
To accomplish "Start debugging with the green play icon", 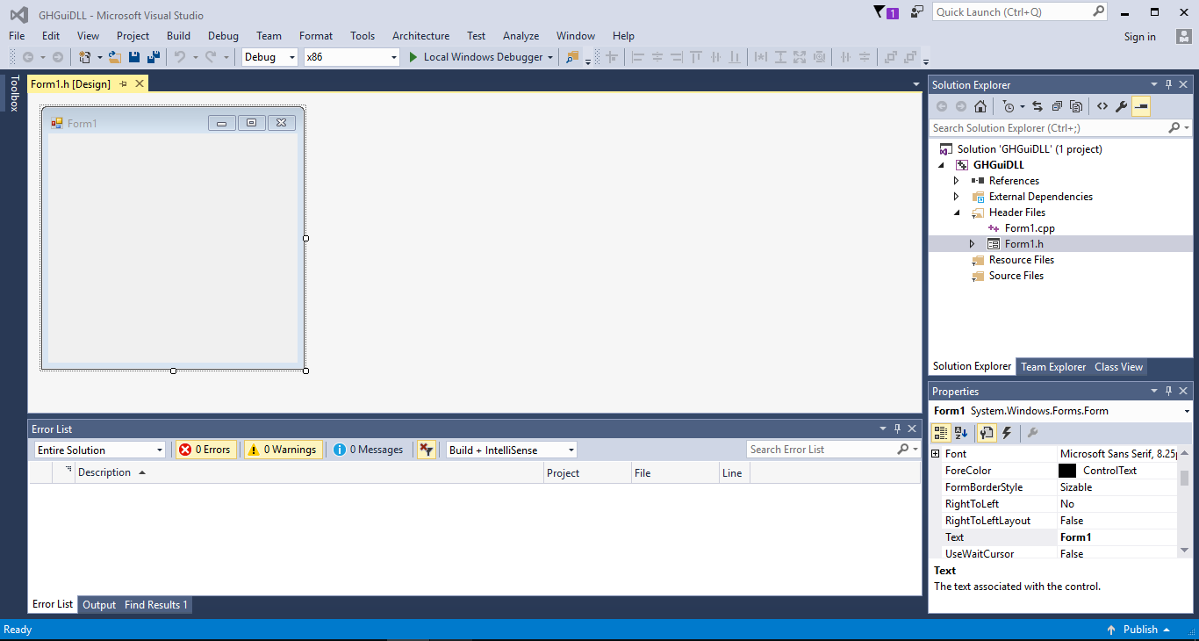I will pyautogui.click(x=413, y=57).
